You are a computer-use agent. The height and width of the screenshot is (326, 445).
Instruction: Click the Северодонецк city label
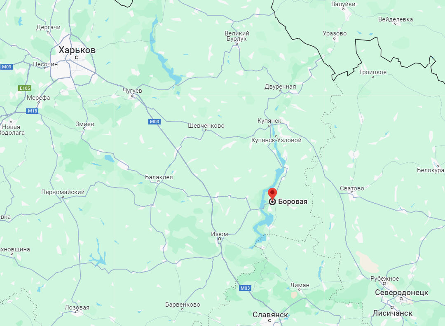click(401, 293)
